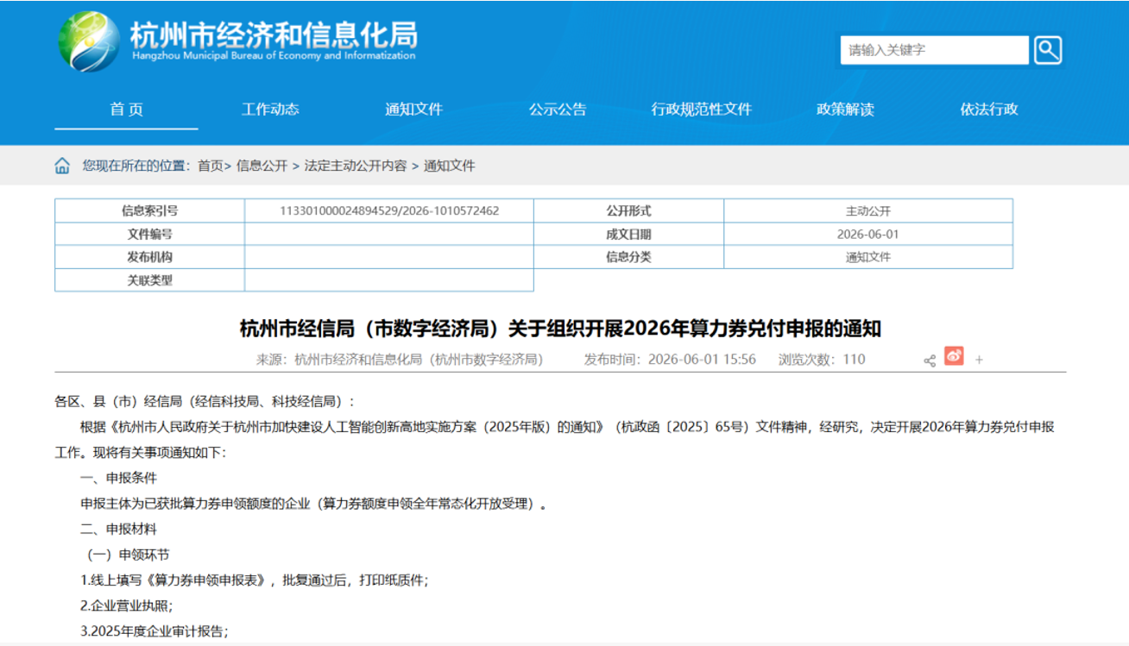Click the 发布机构 table label
1129x646 pixels.
[149, 257]
